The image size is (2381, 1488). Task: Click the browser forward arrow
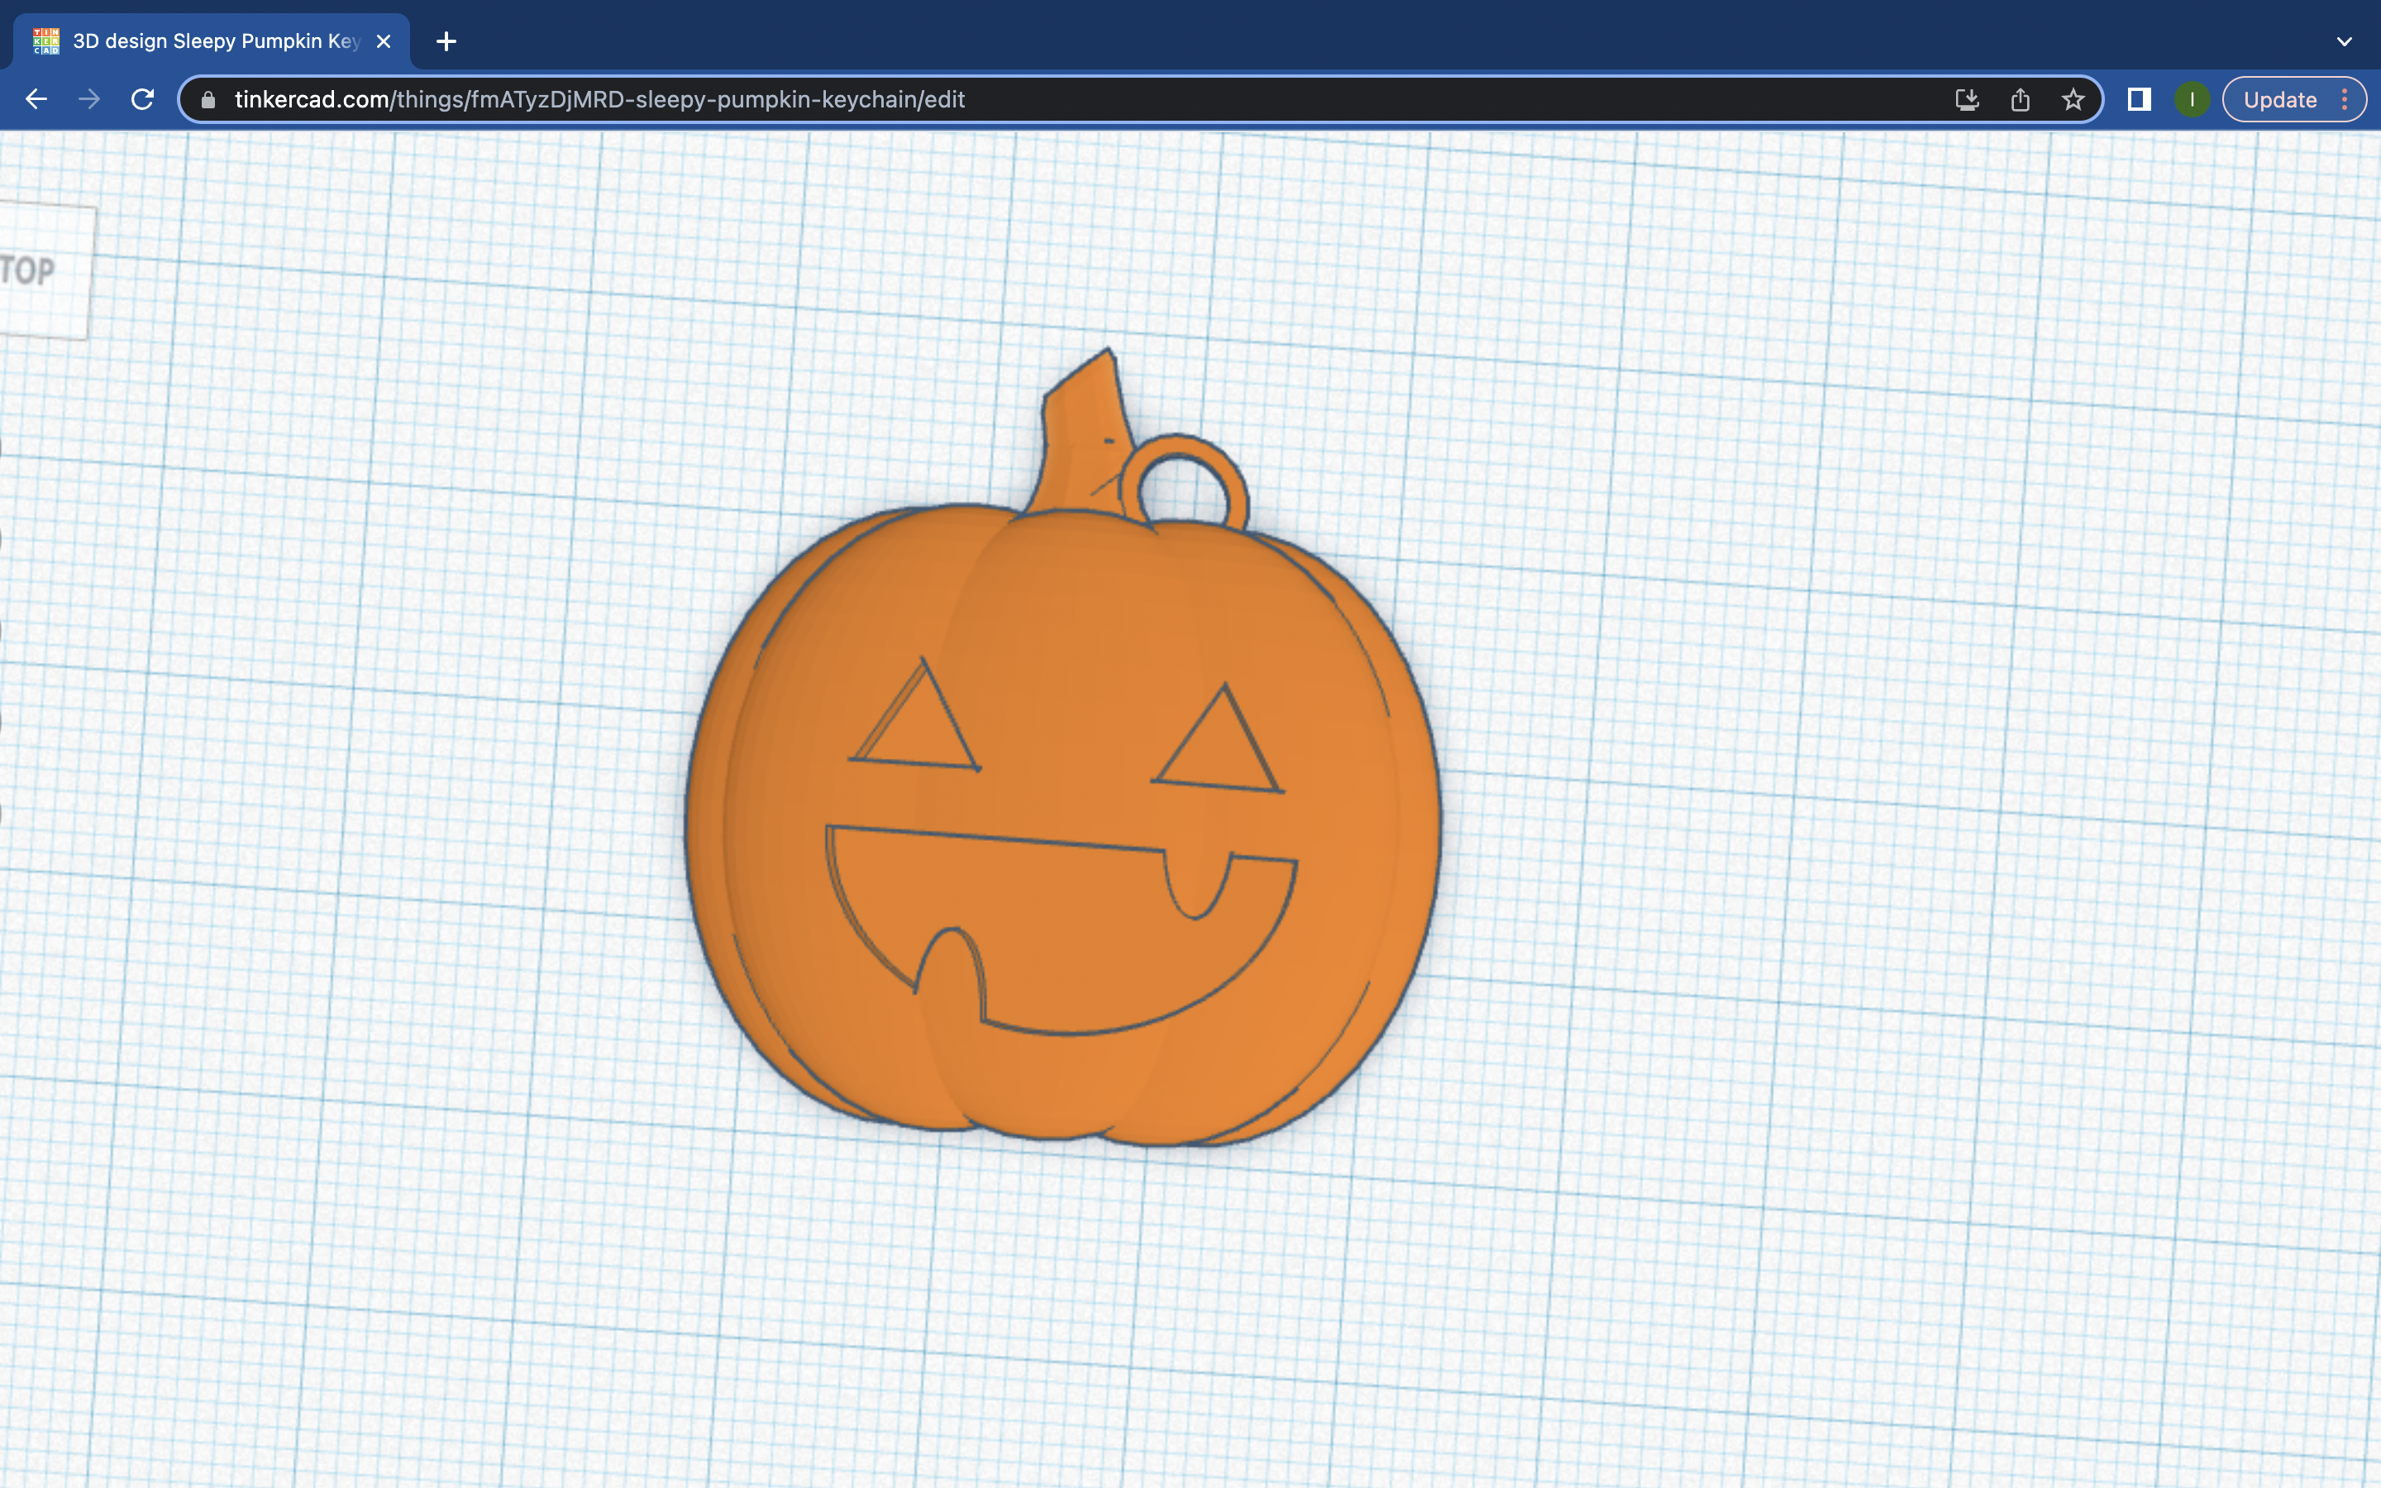point(89,99)
